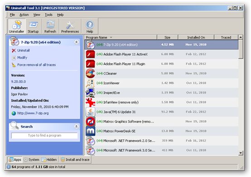Select Matrox Graphics Software name

tap(129, 121)
